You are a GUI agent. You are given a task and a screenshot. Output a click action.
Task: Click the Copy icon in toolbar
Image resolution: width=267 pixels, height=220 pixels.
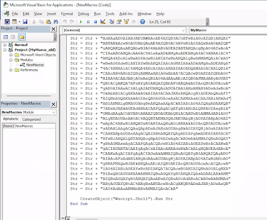(41, 22)
